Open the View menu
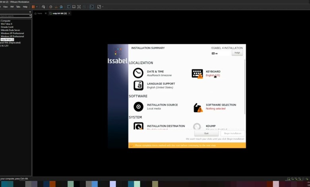This screenshot has width=310, height=187. 5,7
